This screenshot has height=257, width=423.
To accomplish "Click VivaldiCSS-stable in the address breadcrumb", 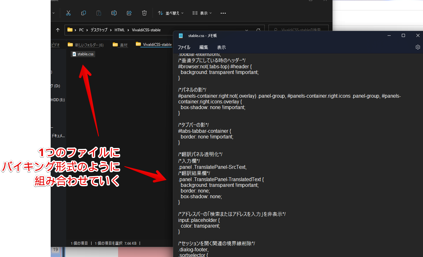I will coord(146,30).
